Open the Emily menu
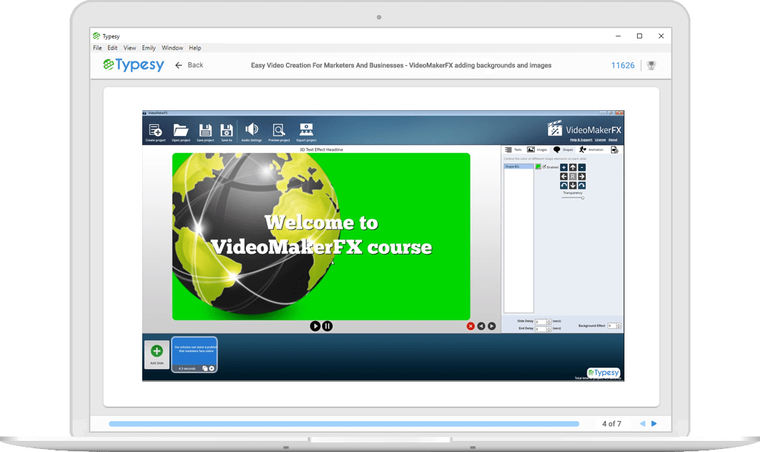Image resolution: width=760 pixels, height=452 pixels. tap(148, 48)
